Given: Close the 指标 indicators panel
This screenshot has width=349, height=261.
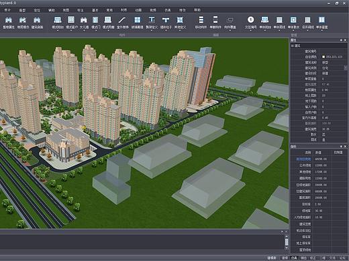Looking at the screenshot, I should pyautogui.click(x=345, y=147).
